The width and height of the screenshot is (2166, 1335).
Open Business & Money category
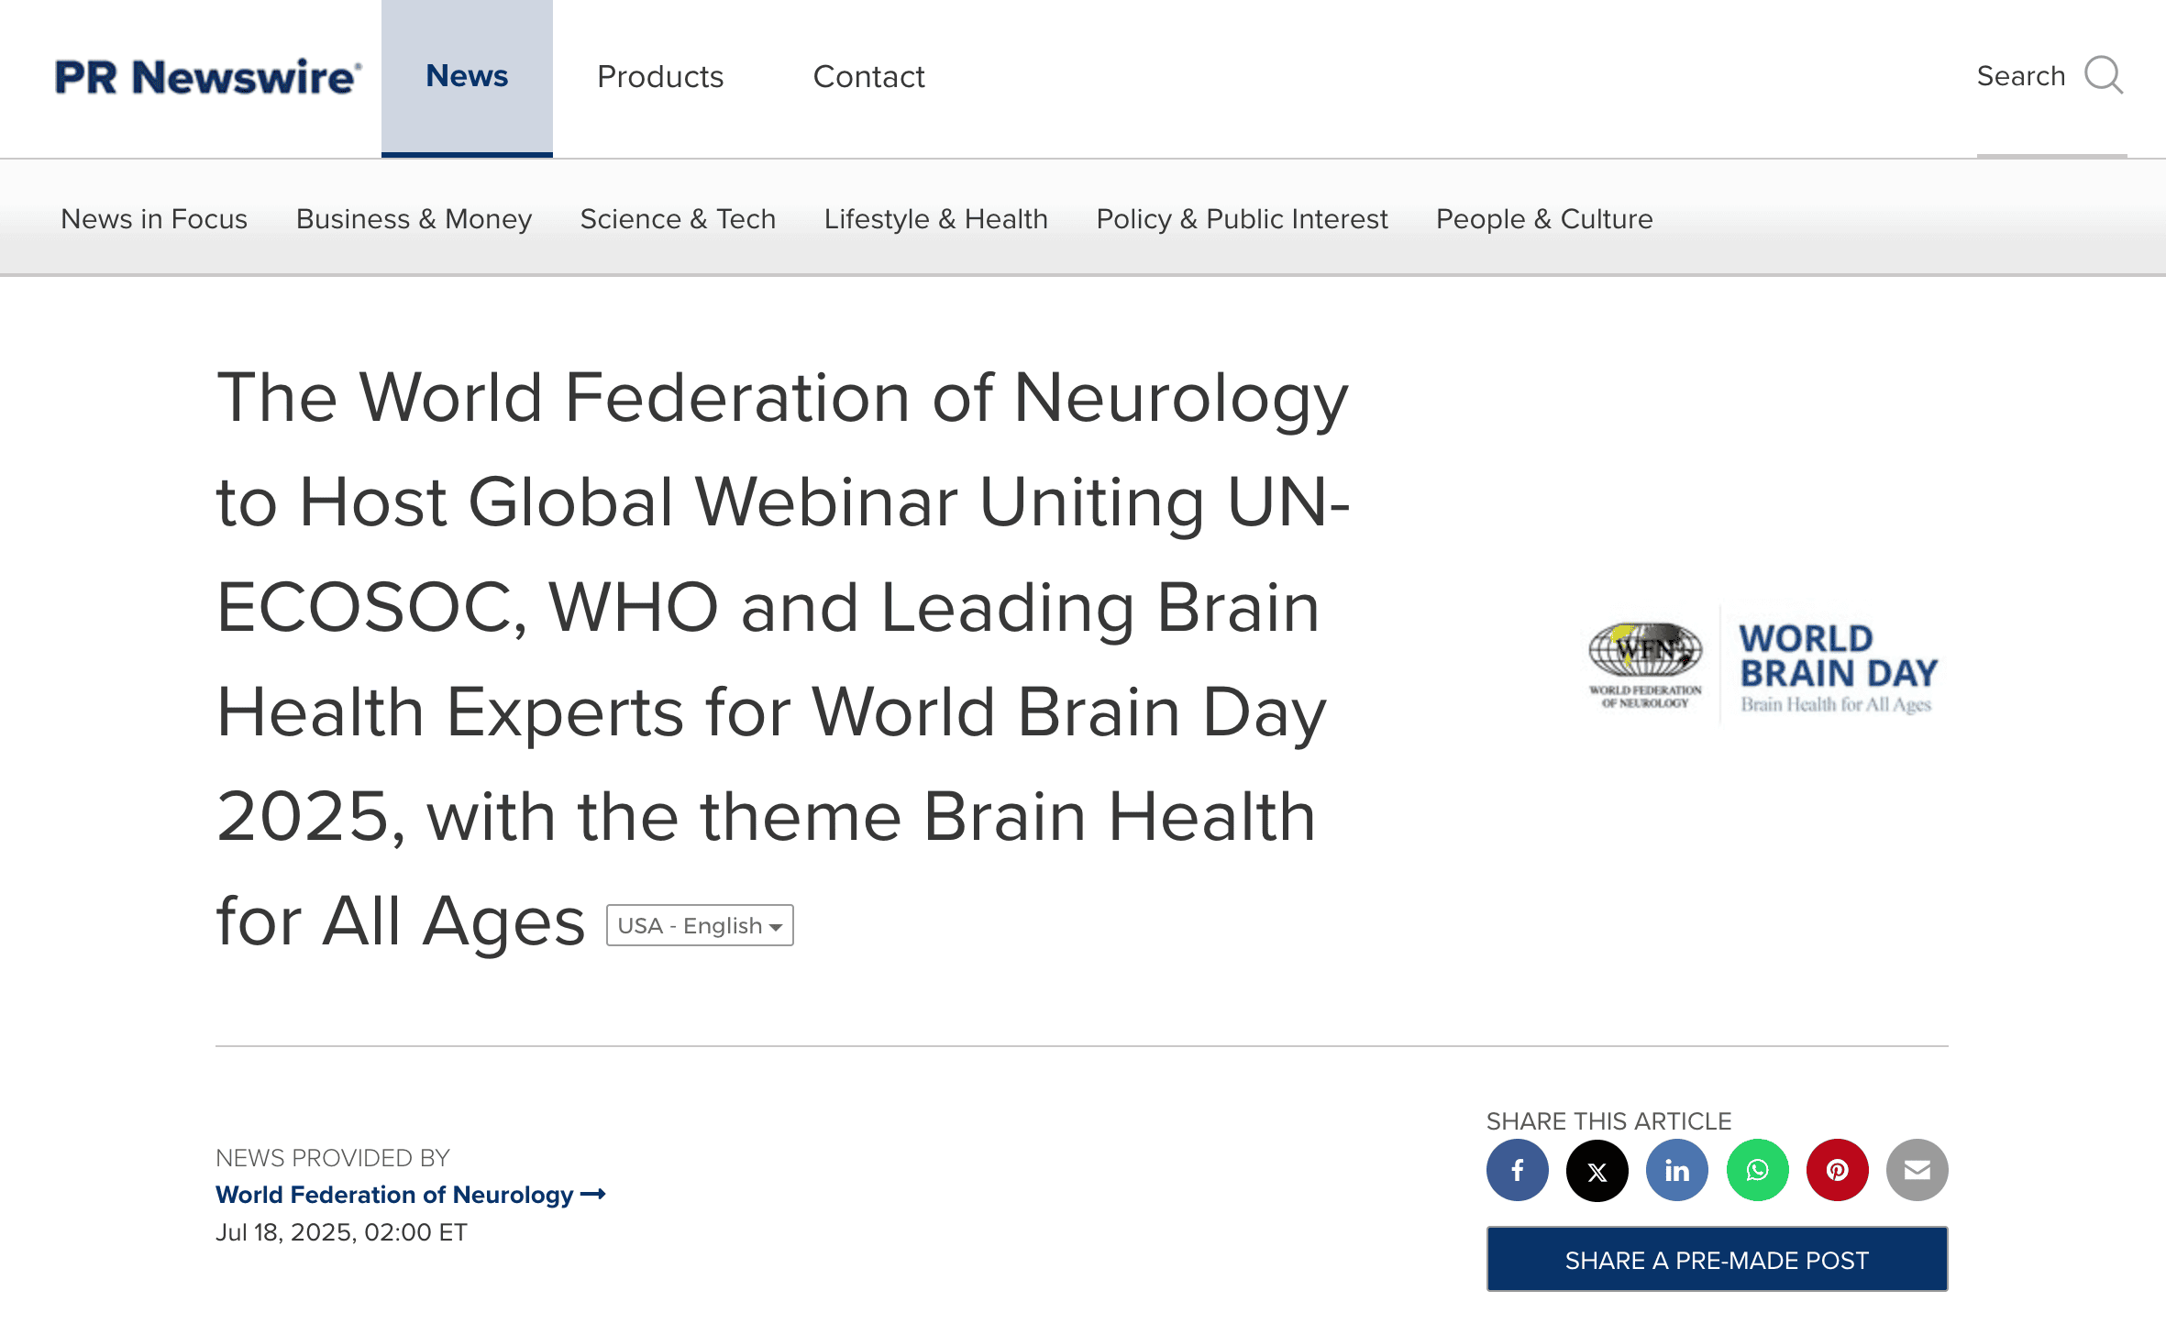[x=414, y=219]
